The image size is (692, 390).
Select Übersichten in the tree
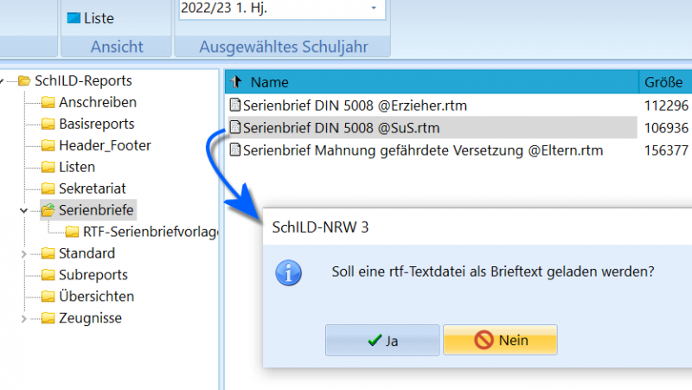(x=96, y=297)
